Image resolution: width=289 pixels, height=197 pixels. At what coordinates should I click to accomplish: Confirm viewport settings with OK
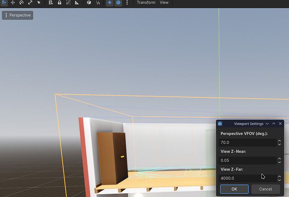234,189
